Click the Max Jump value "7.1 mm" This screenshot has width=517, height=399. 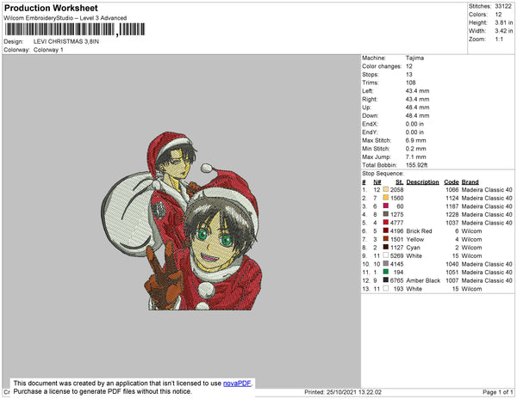click(415, 157)
